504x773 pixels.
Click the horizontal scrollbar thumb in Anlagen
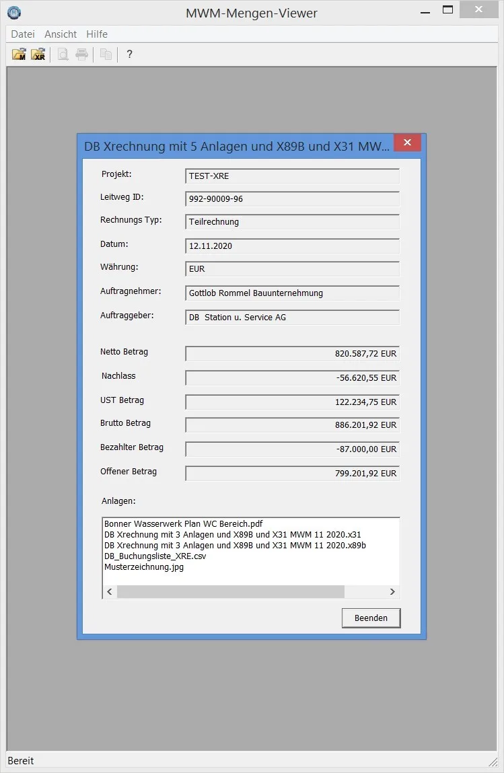click(x=231, y=591)
